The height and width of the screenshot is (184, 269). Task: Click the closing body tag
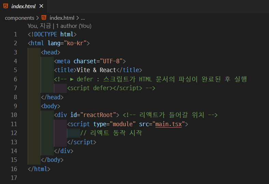coord(52,160)
